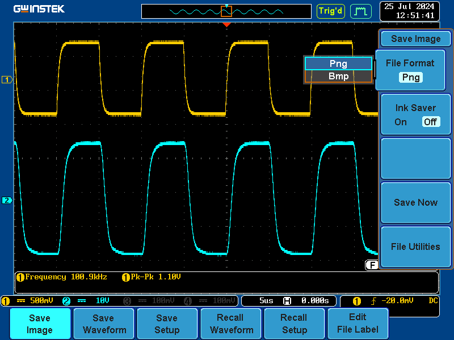Click the trigger source channel 1 badge
454x340 pixels.
coord(357,301)
